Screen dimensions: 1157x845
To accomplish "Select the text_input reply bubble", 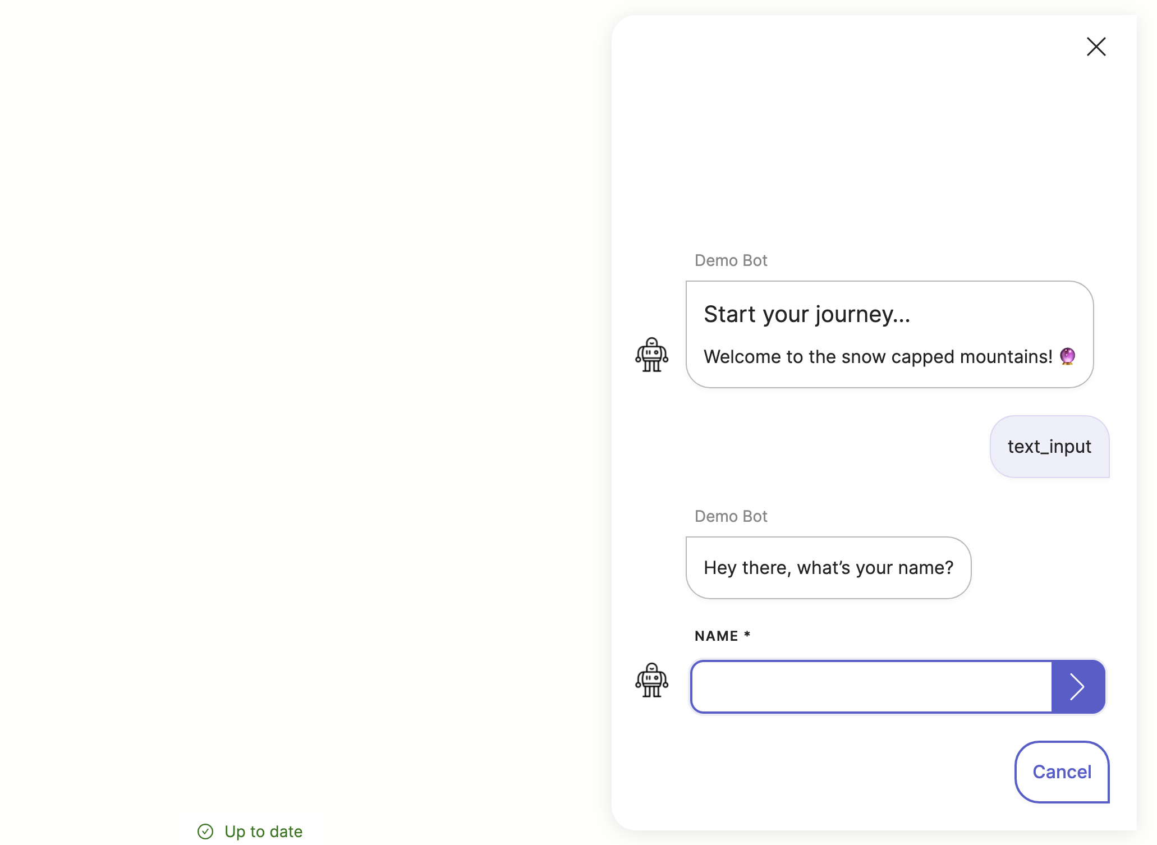I will [x=1049, y=447].
